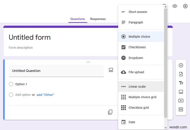Click the Untitled Question title field
The height and width of the screenshot is (130, 190).
[56, 71]
